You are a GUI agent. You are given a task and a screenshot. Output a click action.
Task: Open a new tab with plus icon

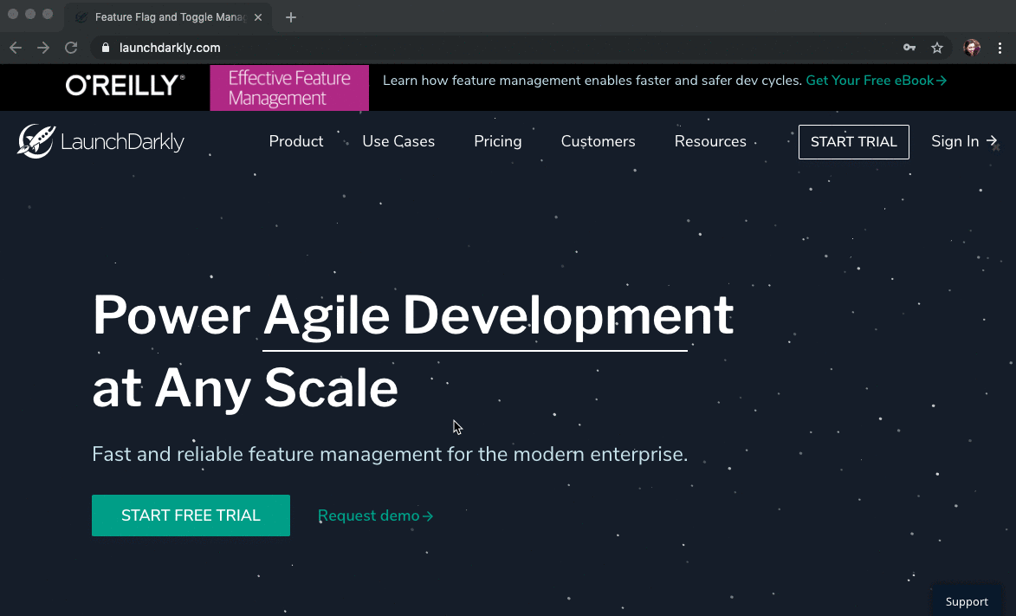[291, 17]
